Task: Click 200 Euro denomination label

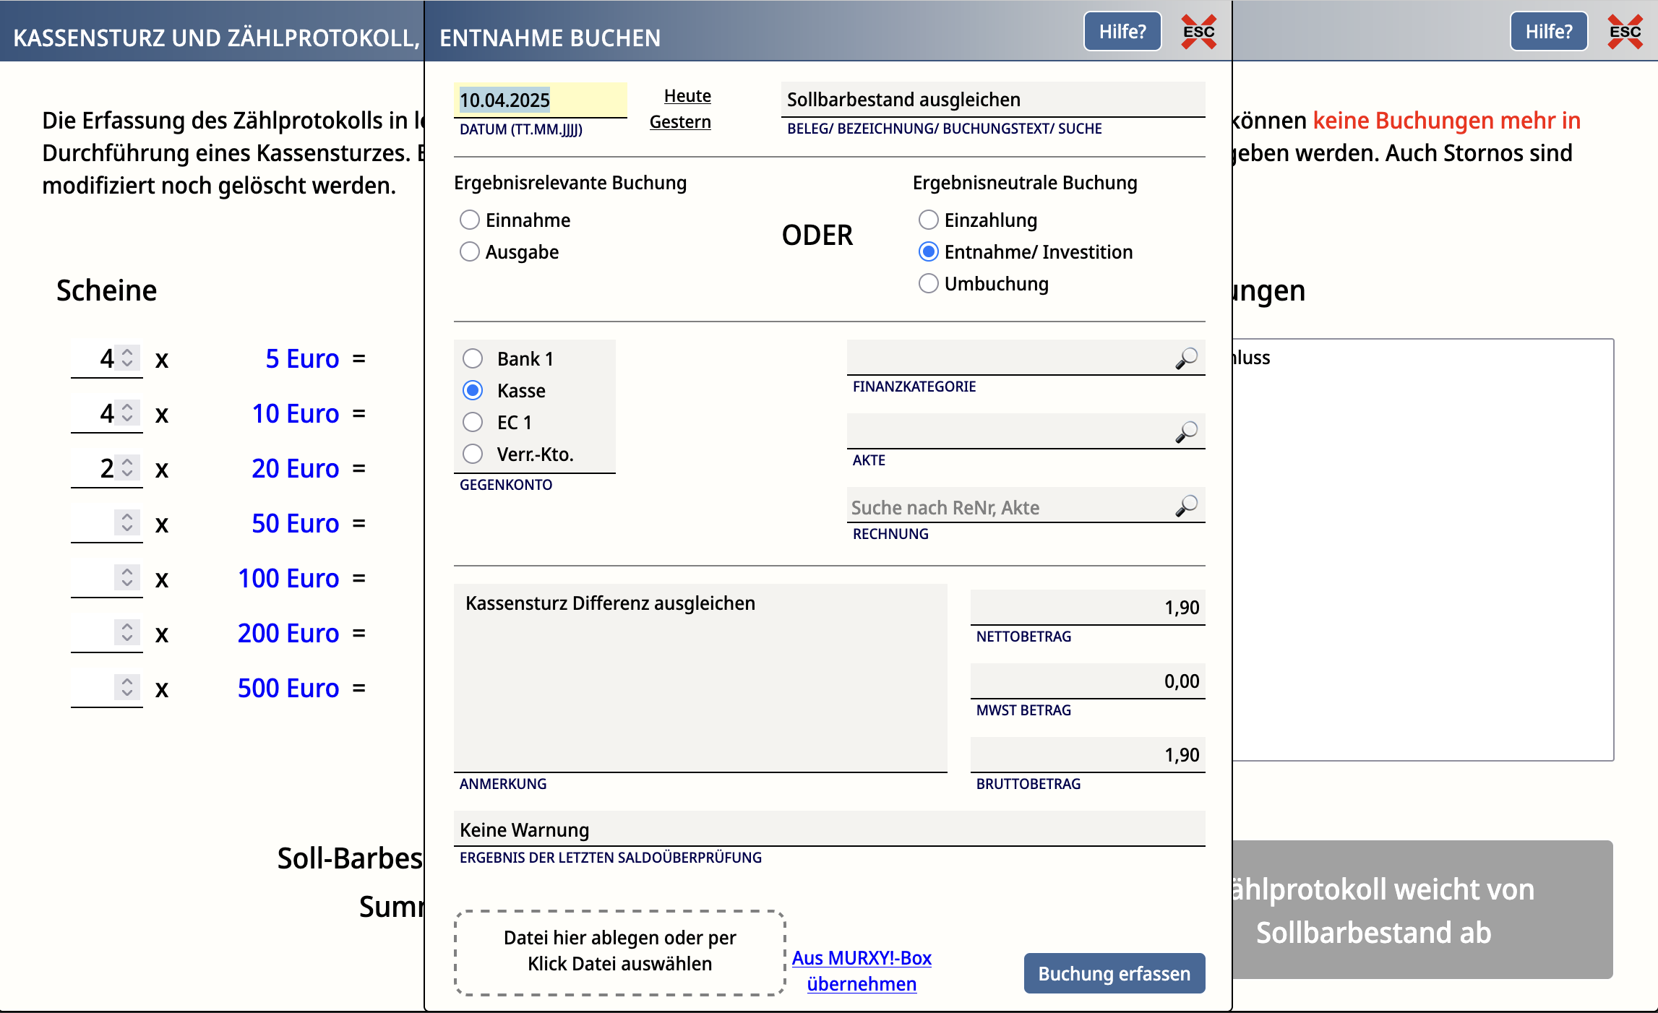Action: coord(288,633)
